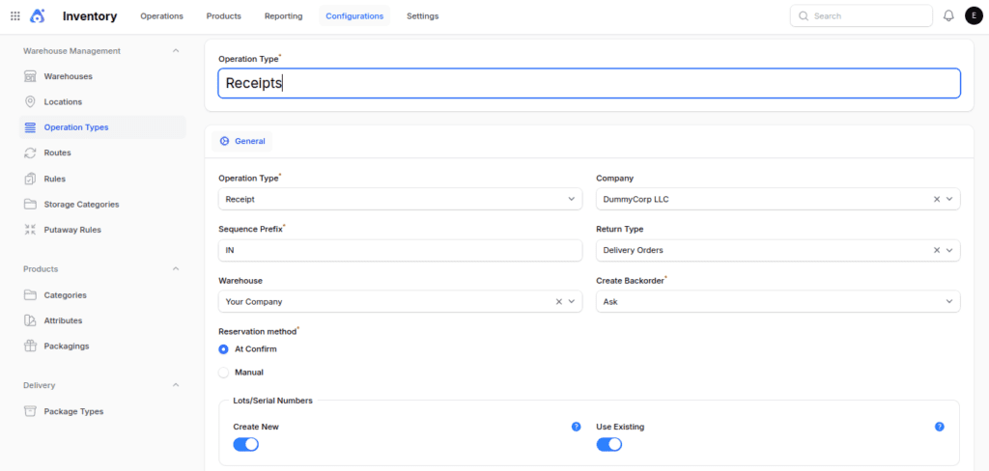Open the Rules page link
The image size is (989, 471).
[x=55, y=180]
